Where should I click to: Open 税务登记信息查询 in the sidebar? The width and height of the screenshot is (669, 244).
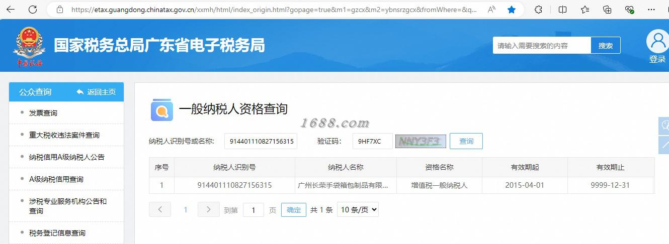pos(57,233)
